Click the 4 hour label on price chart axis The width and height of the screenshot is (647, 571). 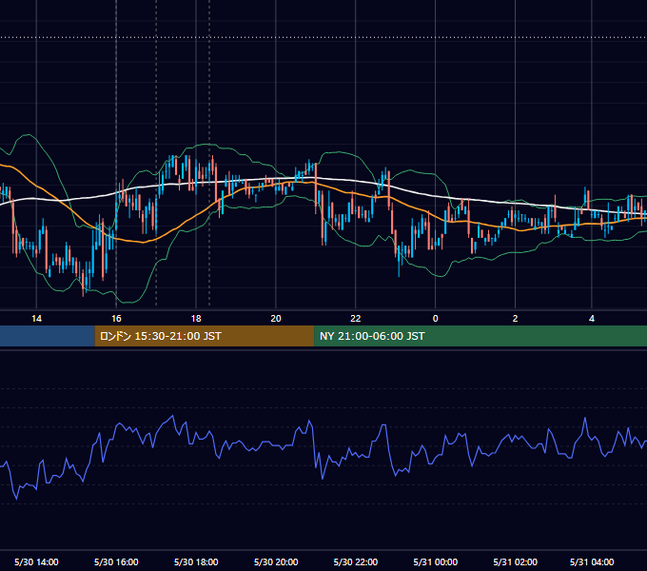click(x=592, y=319)
